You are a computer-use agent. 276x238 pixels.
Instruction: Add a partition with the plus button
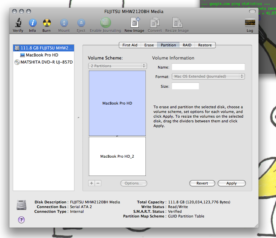coord(92,183)
